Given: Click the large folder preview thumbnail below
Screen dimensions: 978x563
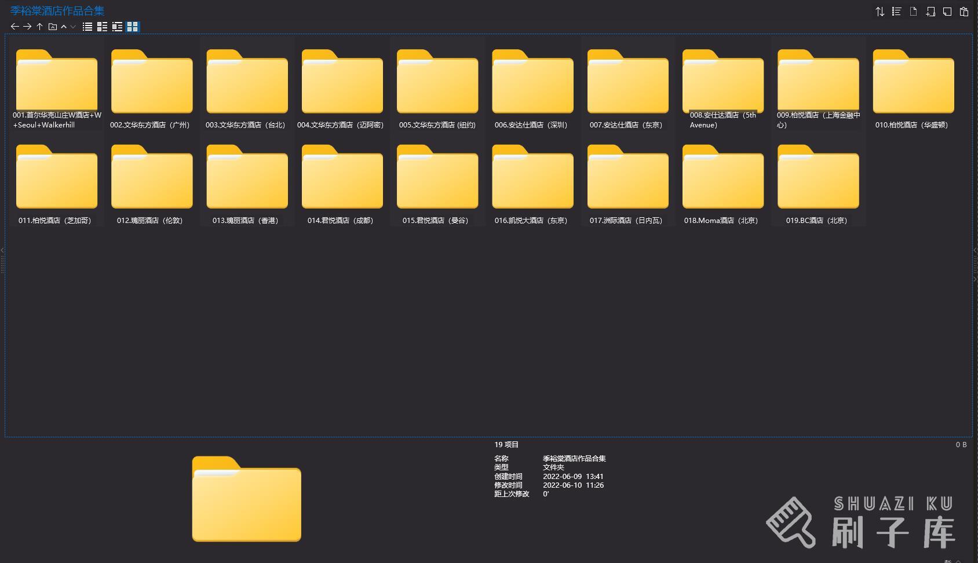Looking at the screenshot, I should pyautogui.click(x=246, y=499).
